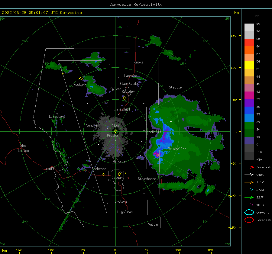Pick the green 22JP arrow legend icon
The width and height of the screenshot is (272, 254).
249,197
